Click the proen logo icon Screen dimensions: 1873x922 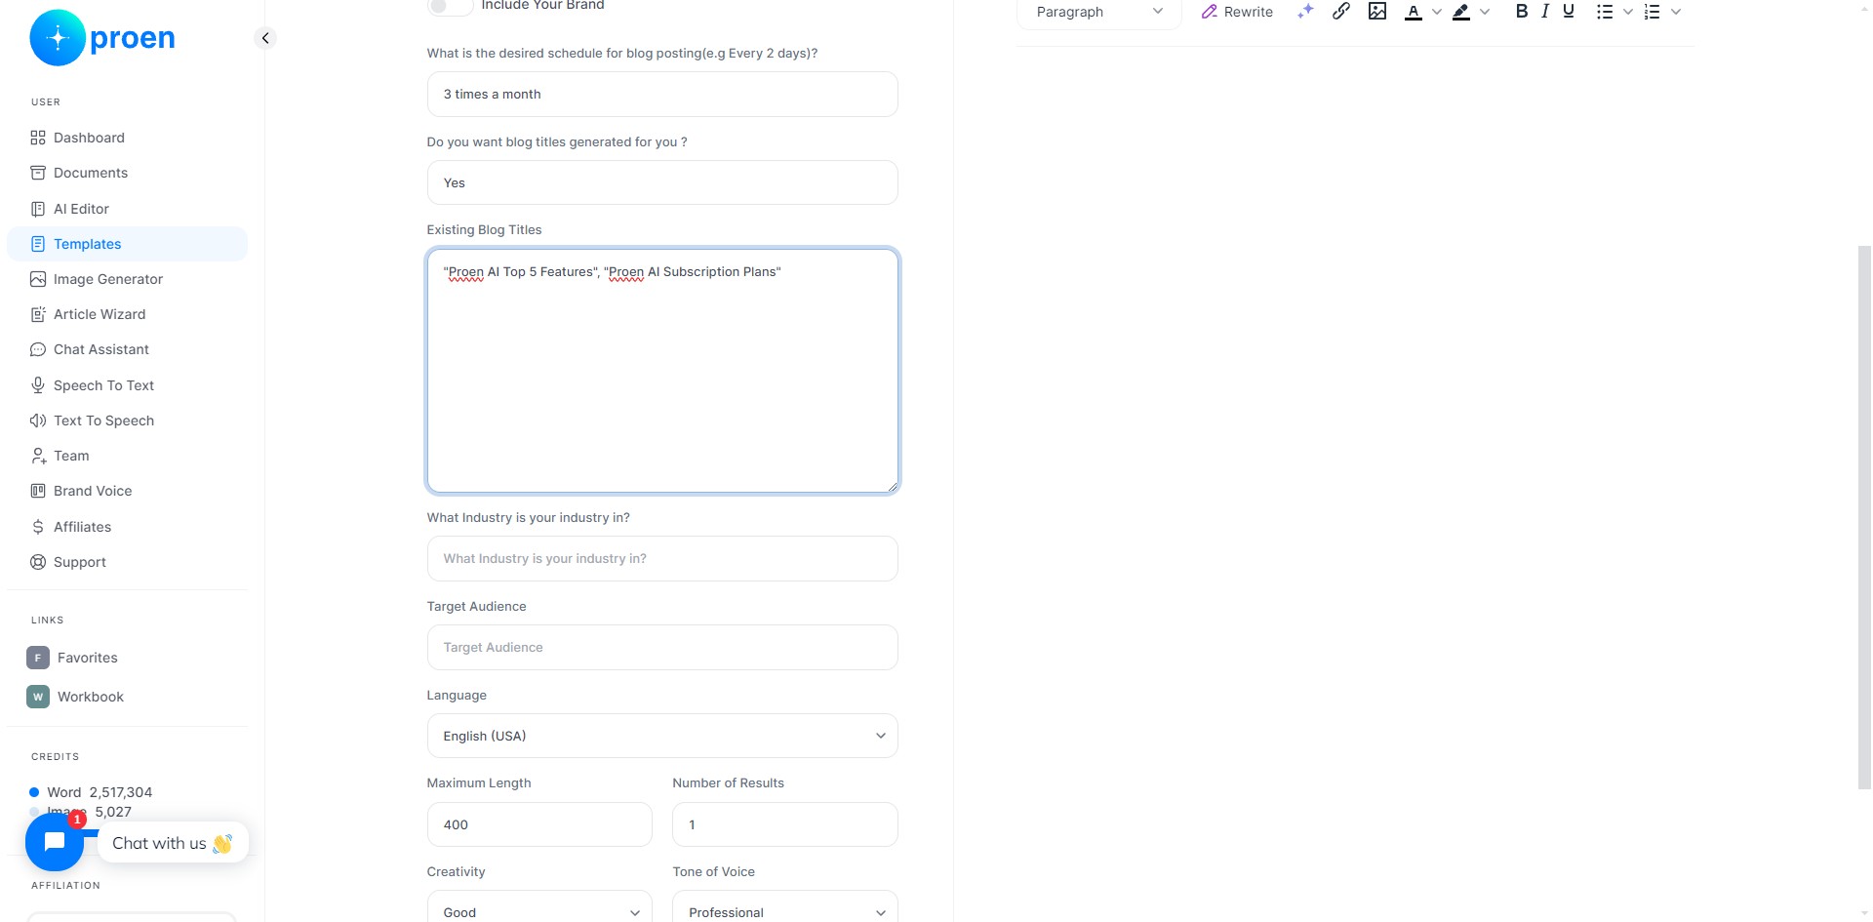[58, 38]
